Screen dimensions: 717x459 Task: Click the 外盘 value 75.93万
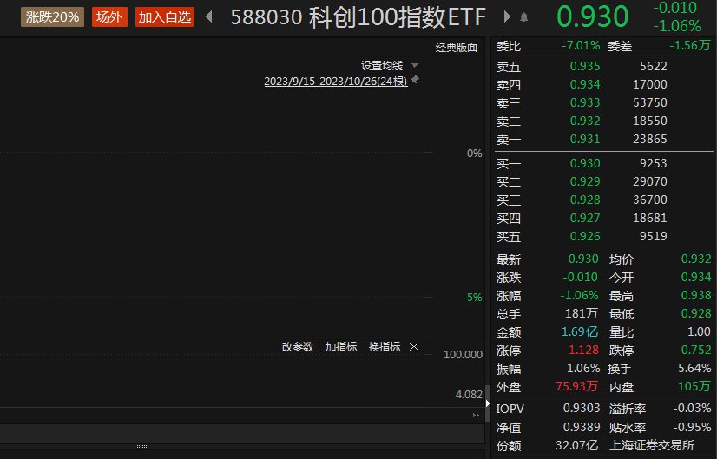click(576, 387)
